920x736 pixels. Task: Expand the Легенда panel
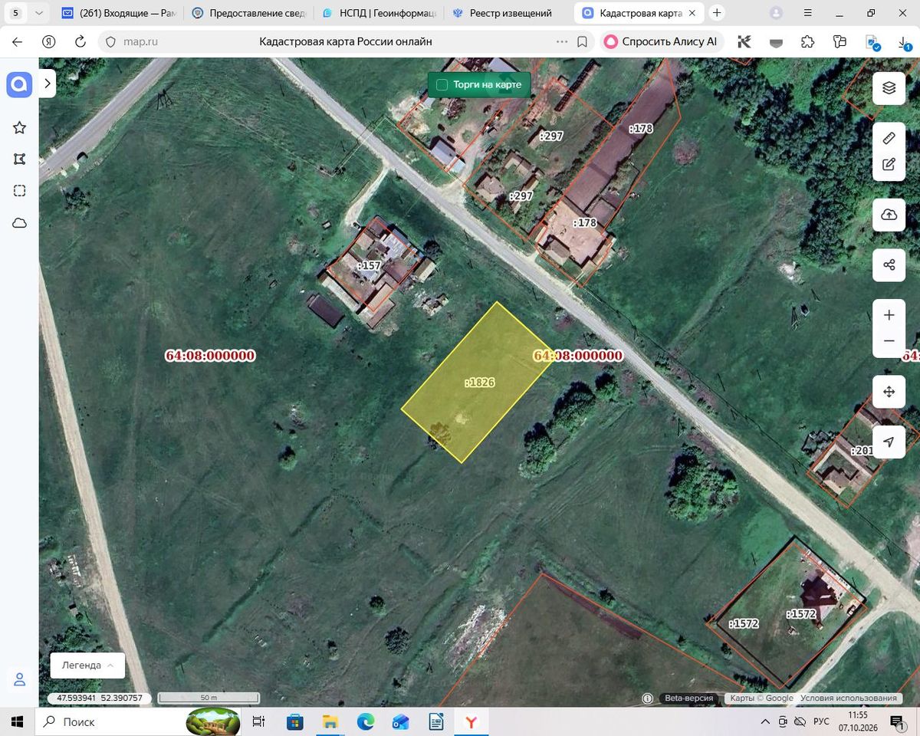(87, 665)
